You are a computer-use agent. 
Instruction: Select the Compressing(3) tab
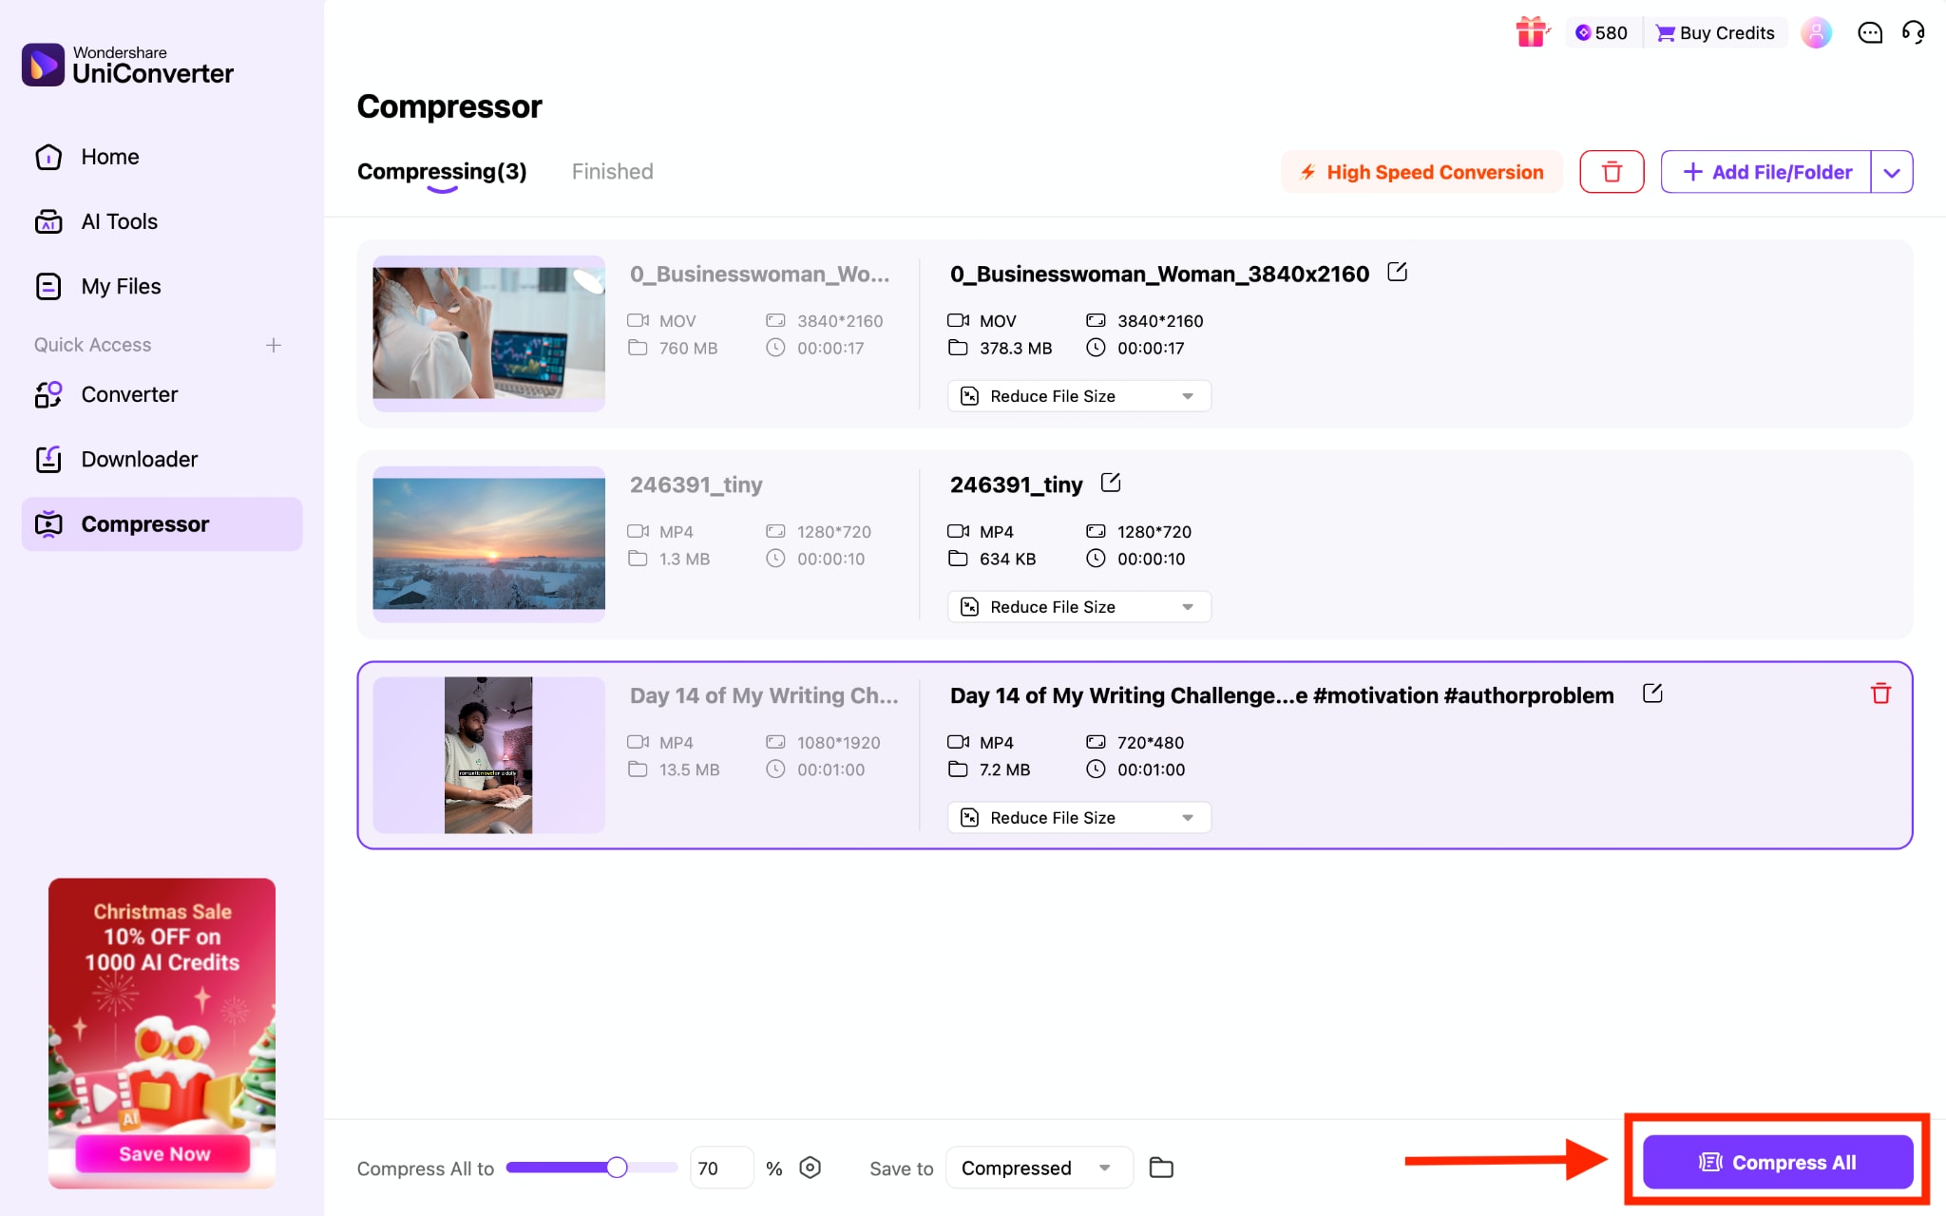[x=441, y=171]
